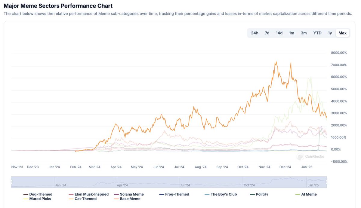Click the Jul '24 label in navigator
The width and height of the screenshot is (361, 208).
186,185
